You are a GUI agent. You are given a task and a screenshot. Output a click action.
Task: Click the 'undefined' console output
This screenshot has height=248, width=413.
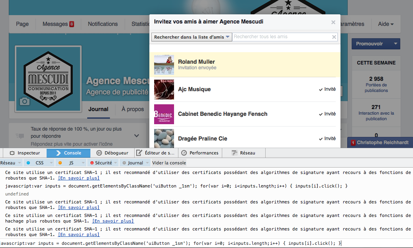[17, 194]
